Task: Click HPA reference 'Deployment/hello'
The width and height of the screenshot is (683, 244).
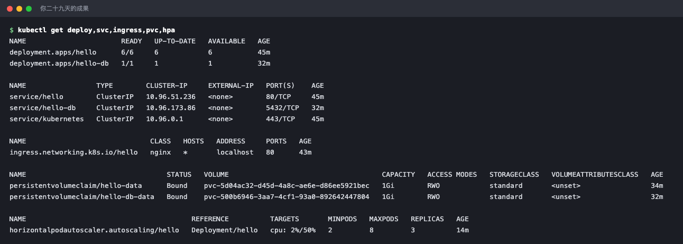Action: tap(225, 230)
